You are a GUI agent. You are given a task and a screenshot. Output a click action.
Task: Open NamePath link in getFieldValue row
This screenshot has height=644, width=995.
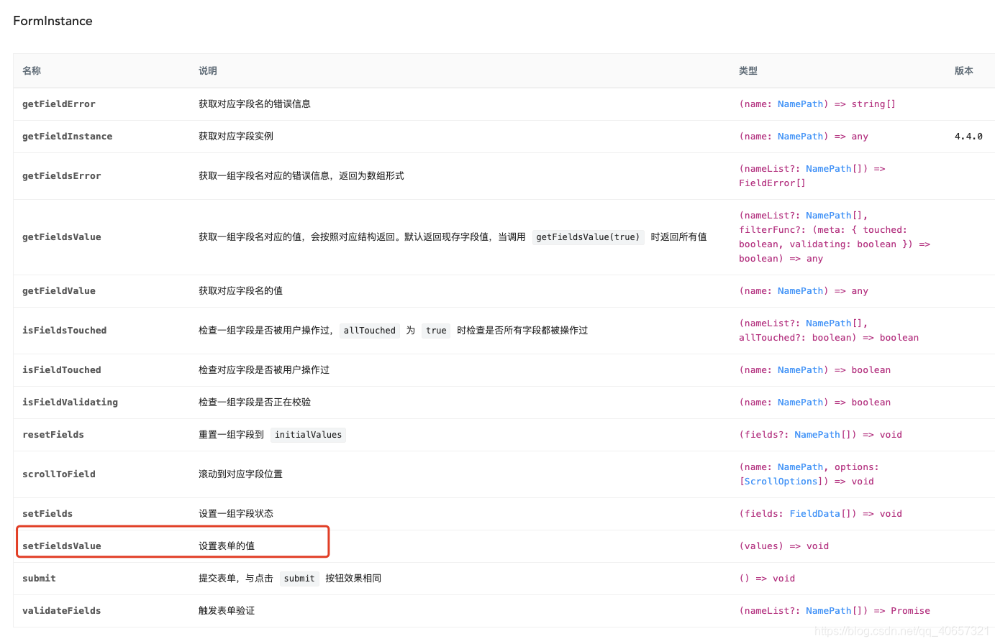[800, 291]
